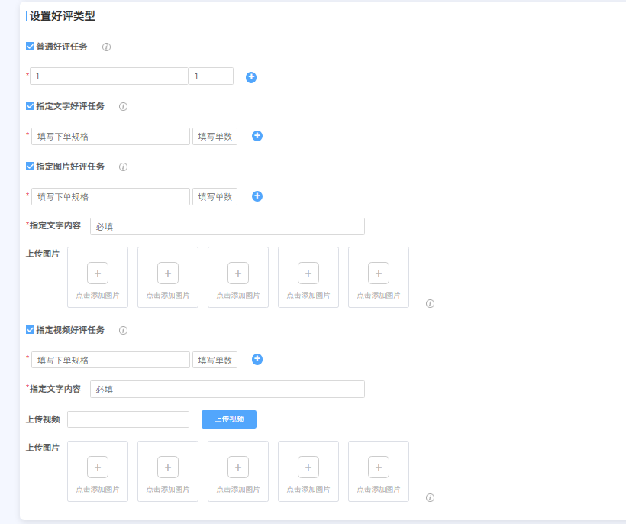Screen dimensions: 626x524
Task: Click the plus icon beside 指定图片好评任务 spec field
Action: pyautogui.click(x=257, y=196)
